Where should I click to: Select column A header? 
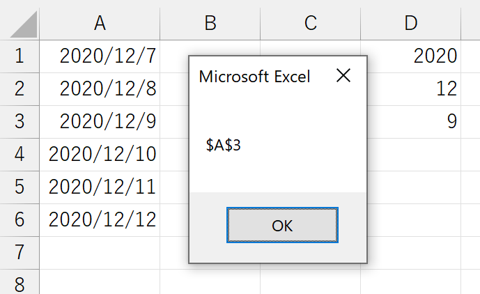pos(100,24)
